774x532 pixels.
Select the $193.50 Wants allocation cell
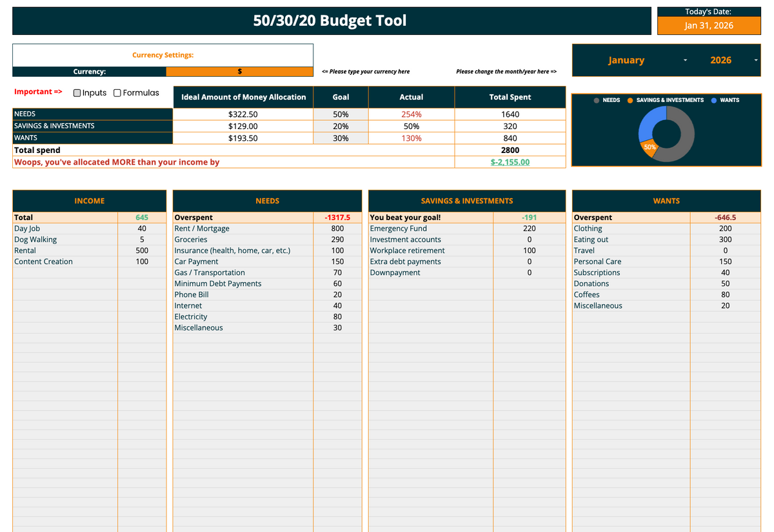pos(243,138)
